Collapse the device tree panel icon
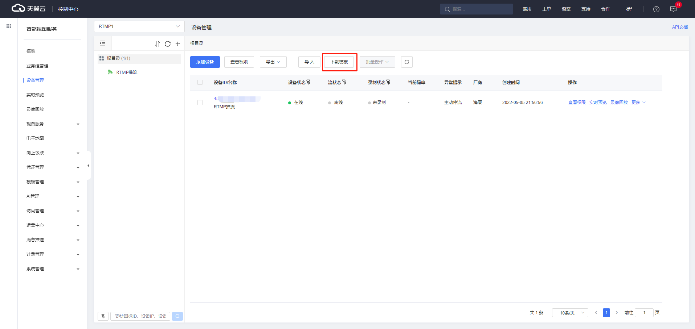 coord(103,43)
